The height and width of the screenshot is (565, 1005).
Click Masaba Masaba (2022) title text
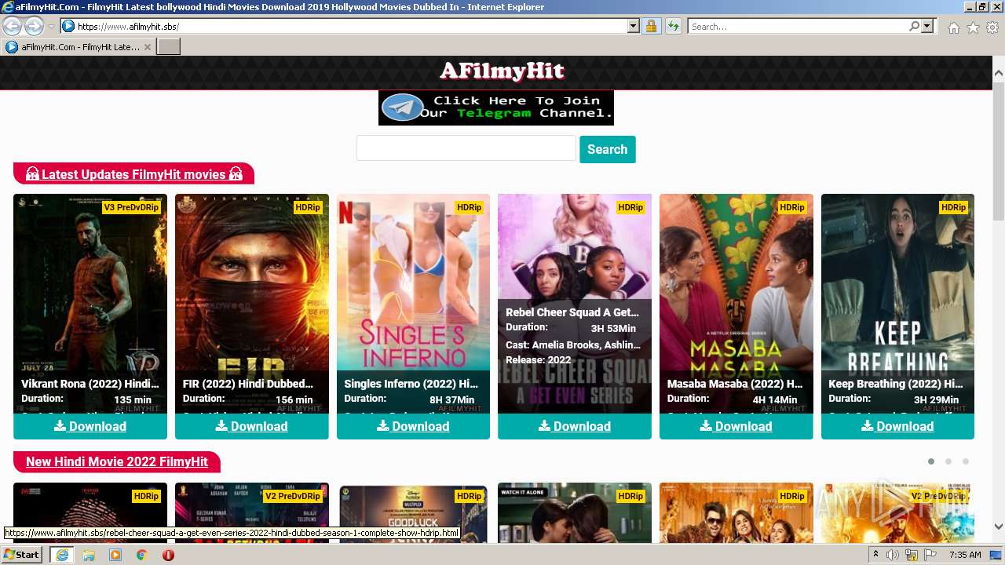tap(735, 384)
